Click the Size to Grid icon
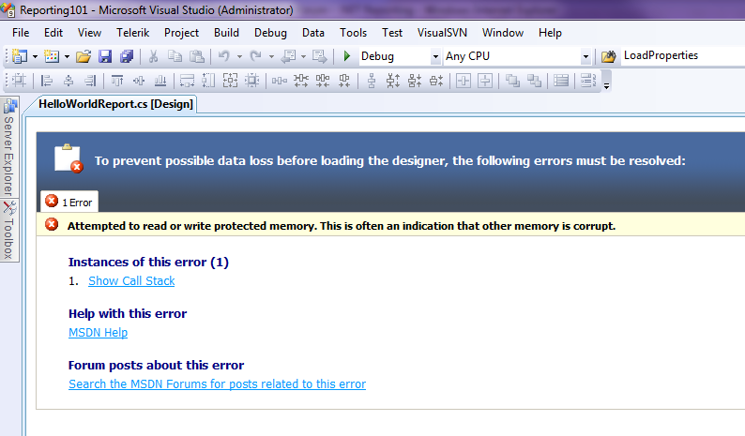 251,81
